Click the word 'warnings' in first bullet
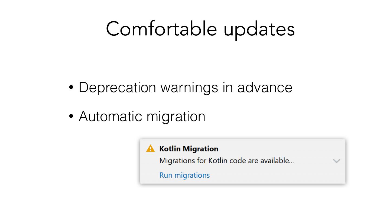This screenshot has height=219, width=390. pos(189,88)
